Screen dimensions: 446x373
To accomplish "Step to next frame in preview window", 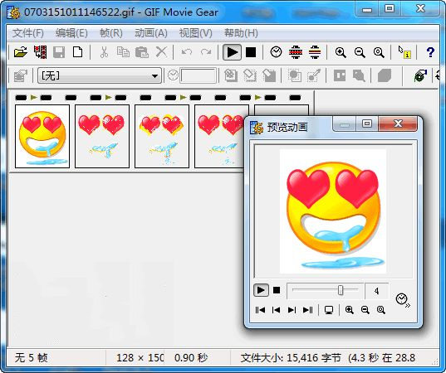I will click(292, 310).
